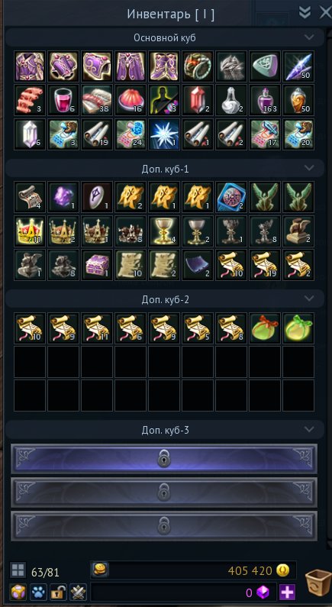
Task: Click the four-square grid sort icon
Action: (x=18, y=570)
